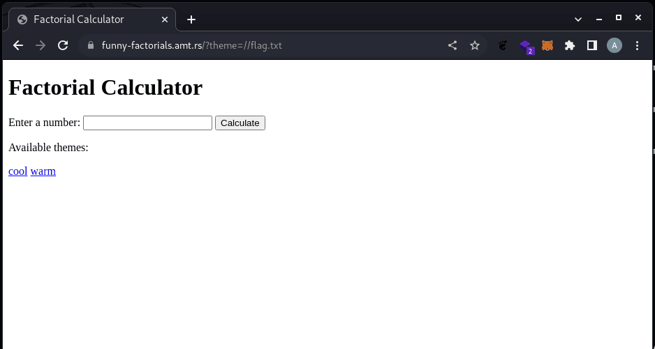Open Chrome's three-dot menu

click(x=637, y=45)
